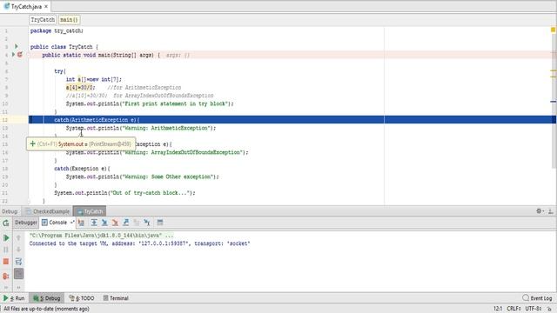The height and width of the screenshot is (313, 557).
Task: Click the highlighted catch(ArithmeticException e) line
Action: (292, 120)
